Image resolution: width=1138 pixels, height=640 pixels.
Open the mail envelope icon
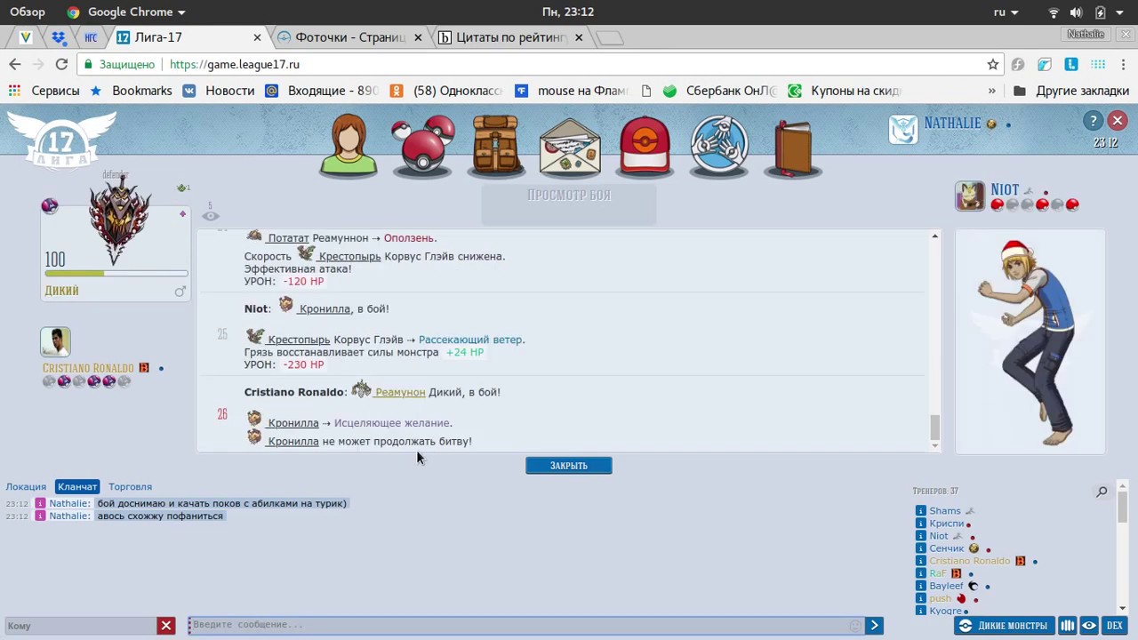click(570, 147)
